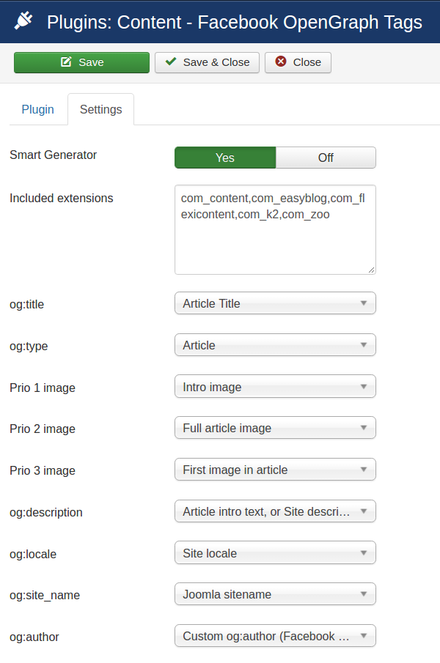Select the Settings tab
Viewport: 440px width, 663px height.
tap(100, 109)
